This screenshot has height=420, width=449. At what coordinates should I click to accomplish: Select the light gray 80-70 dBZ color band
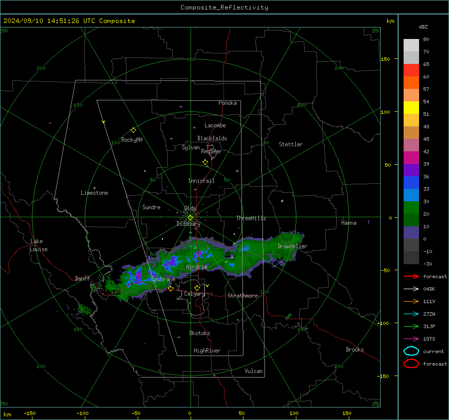pos(411,45)
